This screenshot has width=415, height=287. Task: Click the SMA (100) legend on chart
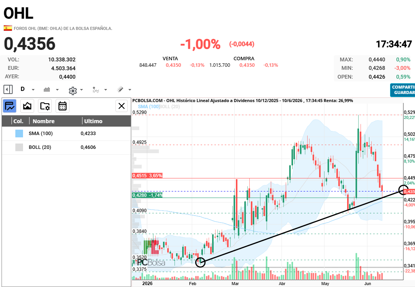tap(149, 106)
